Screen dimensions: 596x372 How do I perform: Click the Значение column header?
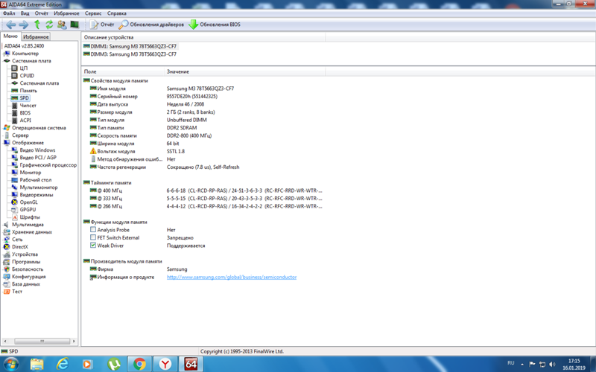click(x=245, y=71)
